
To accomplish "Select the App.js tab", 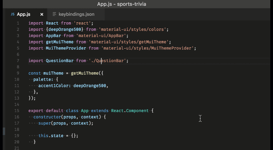I will (24, 14).
